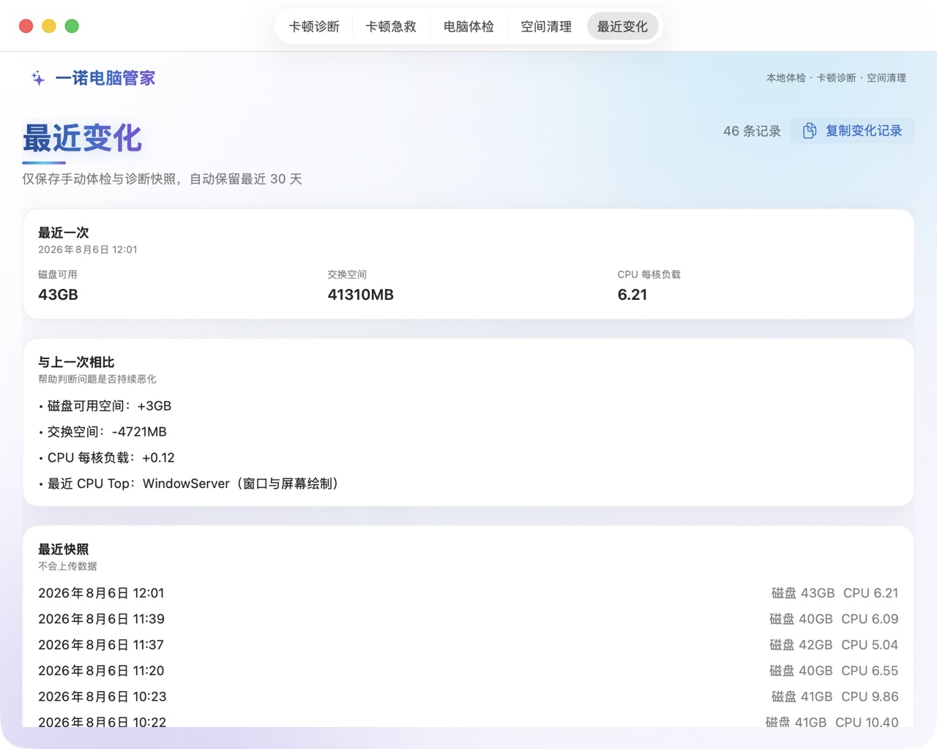Click the 与上一次相比 section title
Screen dimensions: 937x749
76,362
